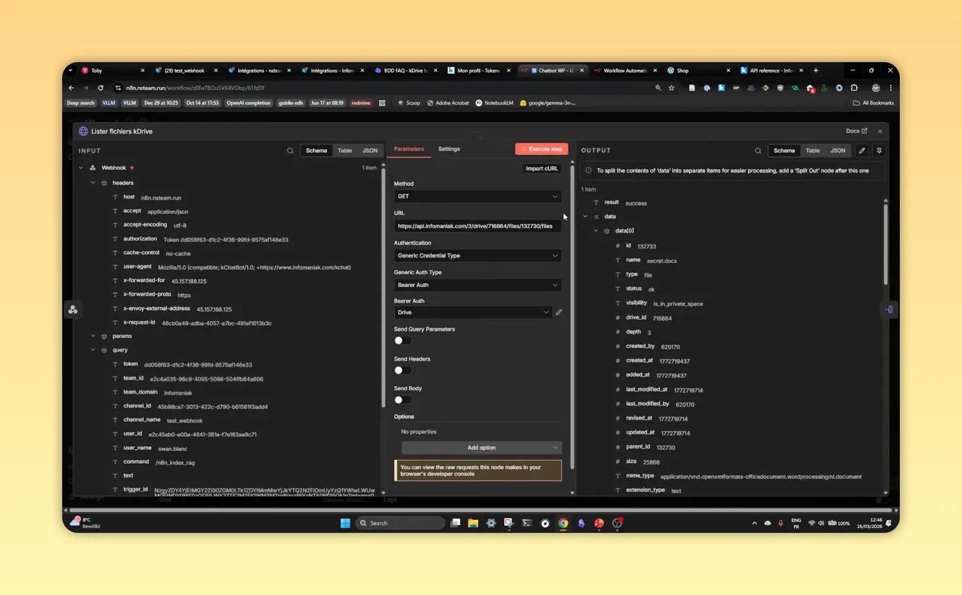
Task: Click the pencil icon next to the Drive credential
Action: [x=559, y=312]
